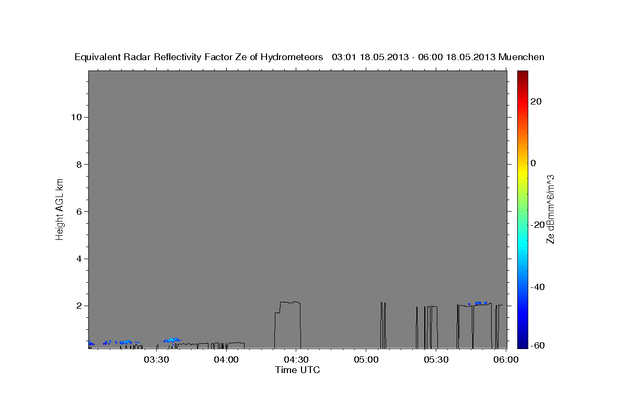627x418 pixels.
Task: Click the height tick label 6
Action: tap(79, 212)
